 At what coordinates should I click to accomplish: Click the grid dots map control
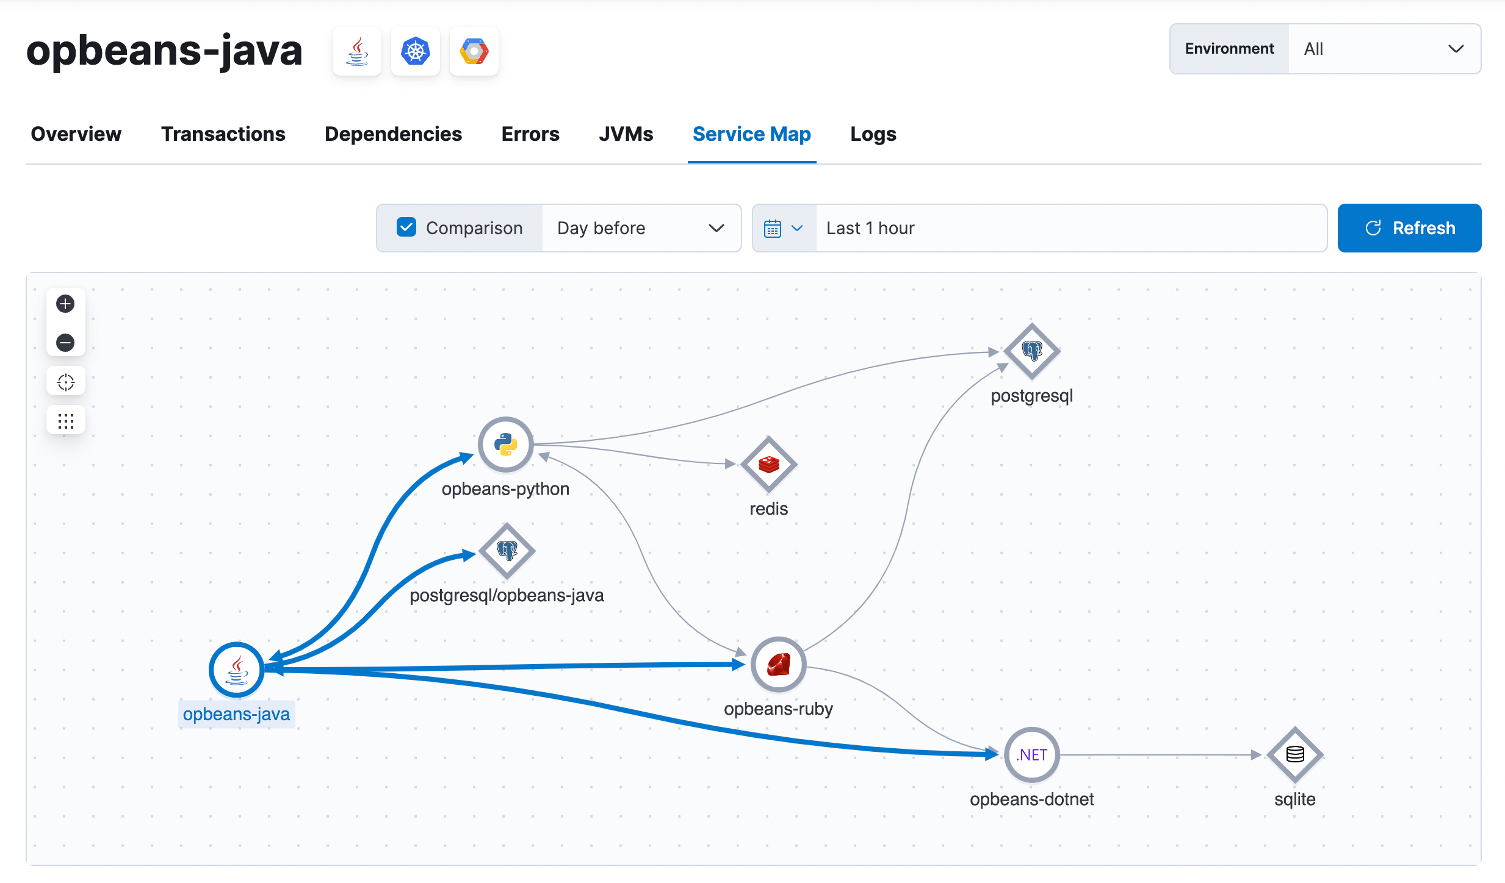click(65, 421)
